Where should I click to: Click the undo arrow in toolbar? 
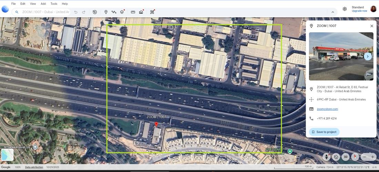(76, 12)
